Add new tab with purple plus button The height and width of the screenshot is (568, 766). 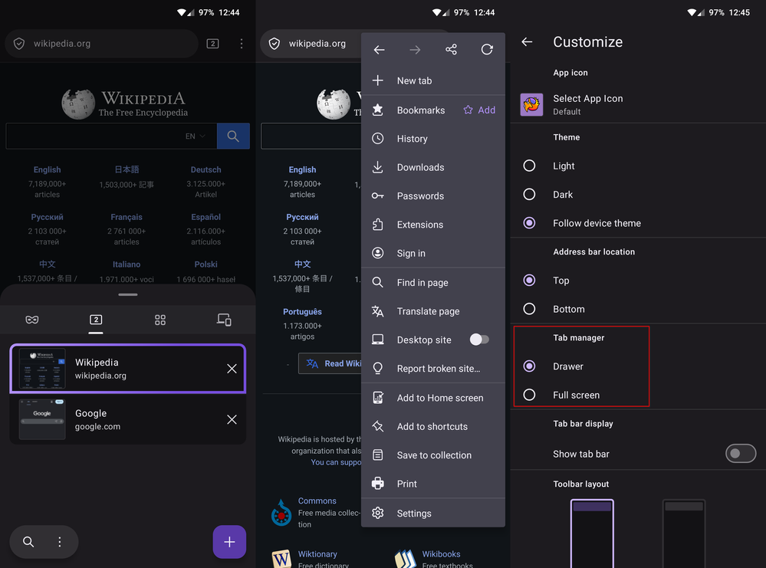click(x=229, y=542)
